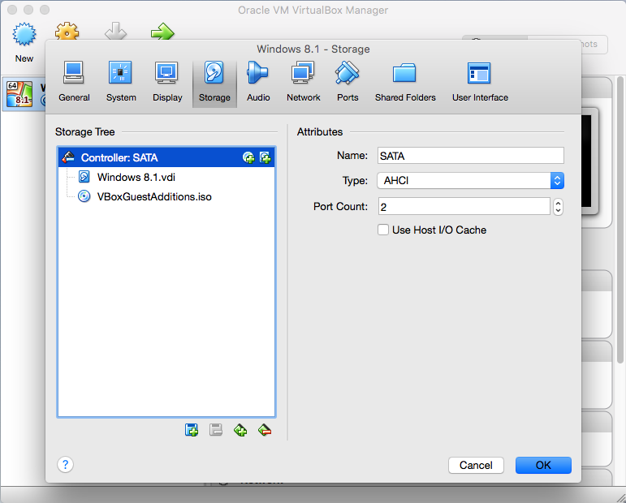Select the Windows 8.1 VM in the Manager list
The height and width of the screenshot is (503, 626).
24,94
